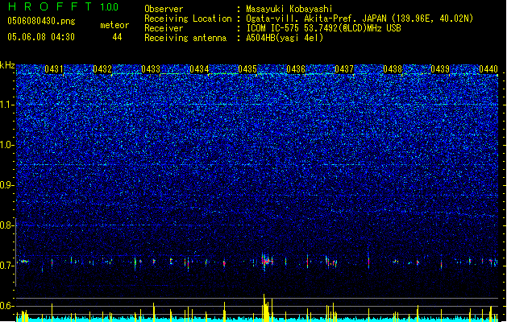Click the strong red meteor echo below 0435
Viewport: 507px width, 322px height.
[x=267, y=261]
